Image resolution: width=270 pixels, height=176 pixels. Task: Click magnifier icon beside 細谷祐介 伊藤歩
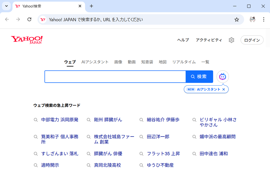pos(141,120)
